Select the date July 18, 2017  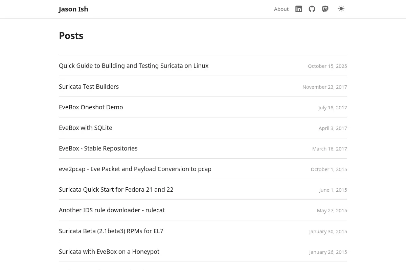[333, 108]
